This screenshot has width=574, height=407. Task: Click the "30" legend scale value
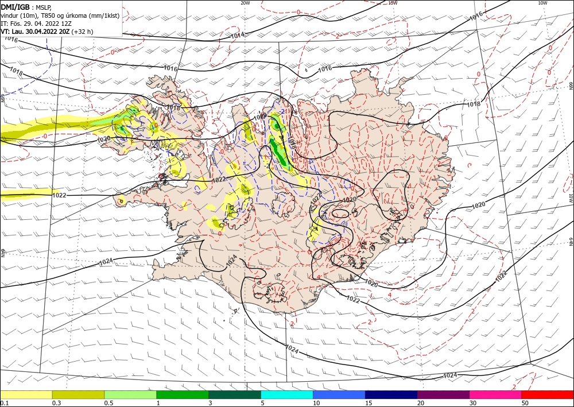pos(473,403)
